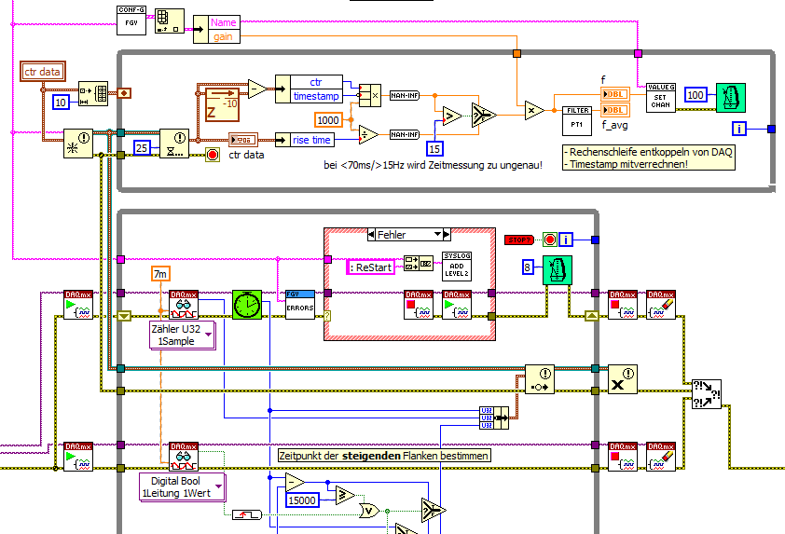Select the divide node after constant 1000
This screenshot has height=534, width=785.
(368, 135)
